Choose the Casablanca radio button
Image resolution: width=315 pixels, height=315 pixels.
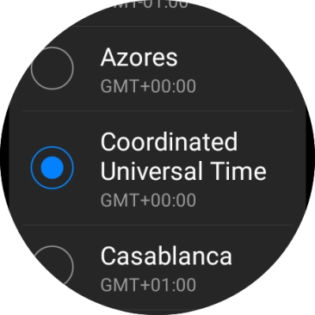point(52,267)
